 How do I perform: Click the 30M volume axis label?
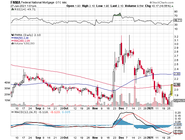[7, 88]
